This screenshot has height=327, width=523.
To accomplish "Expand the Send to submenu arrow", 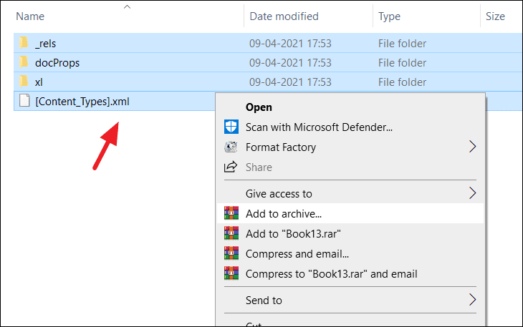I will [472, 300].
